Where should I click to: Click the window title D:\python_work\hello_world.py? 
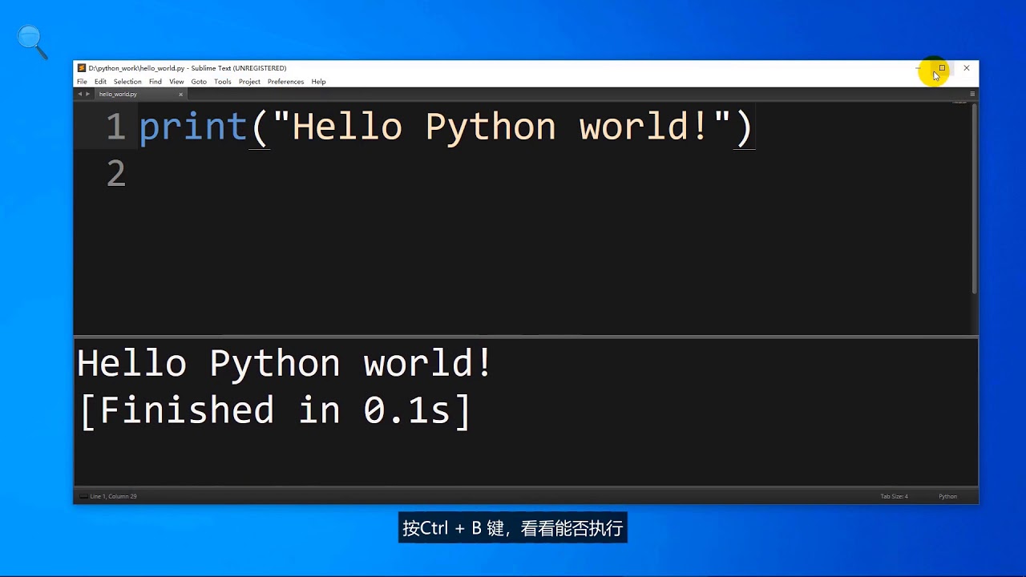pyautogui.click(x=136, y=68)
